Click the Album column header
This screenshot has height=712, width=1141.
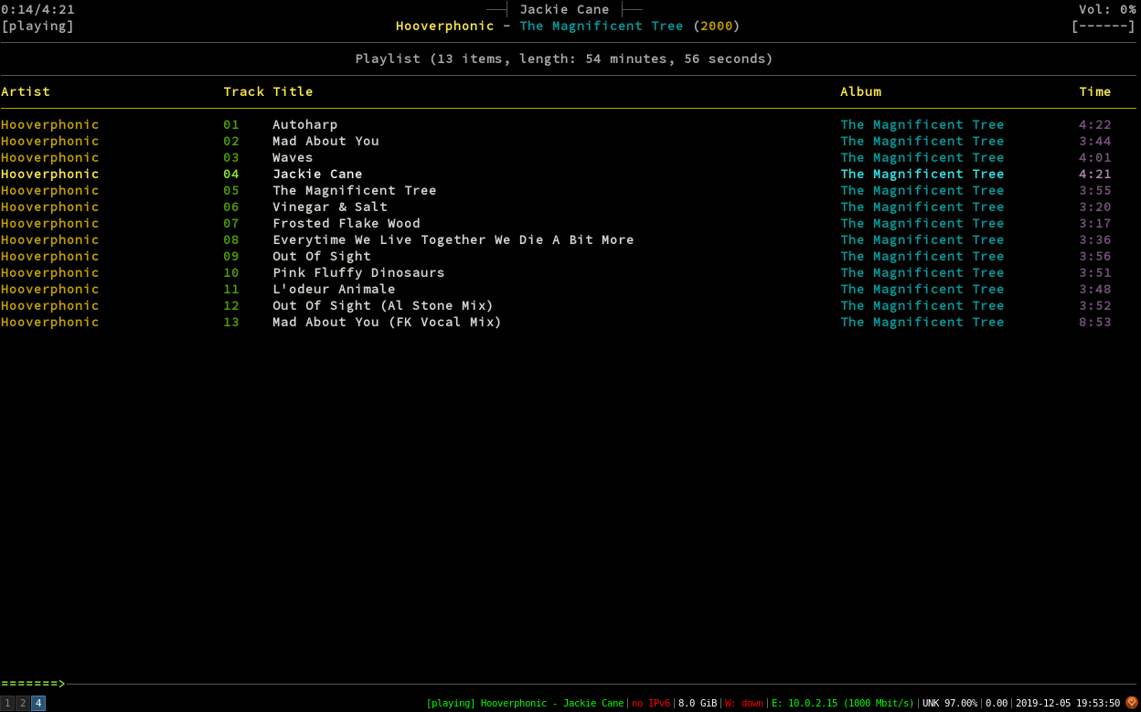coord(861,91)
